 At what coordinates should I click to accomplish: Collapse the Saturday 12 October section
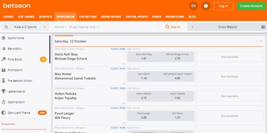tap(261, 41)
